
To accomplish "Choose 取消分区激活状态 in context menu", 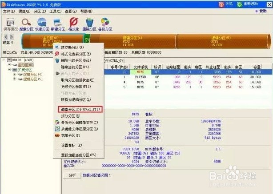I will (x=79, y=80).
